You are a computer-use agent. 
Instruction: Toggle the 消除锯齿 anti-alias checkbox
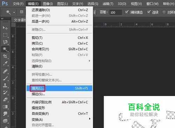[x=127, y=12]
